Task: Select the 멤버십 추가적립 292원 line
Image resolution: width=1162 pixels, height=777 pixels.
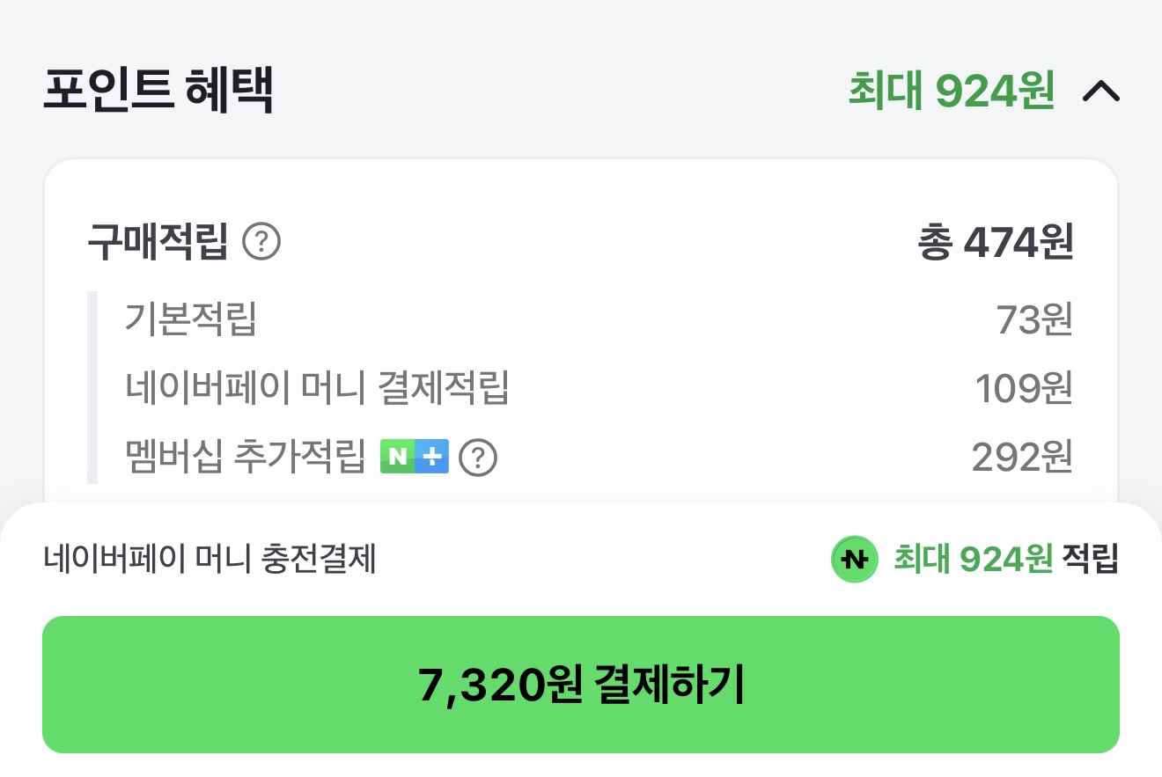Action: click(x=581, y=456)
